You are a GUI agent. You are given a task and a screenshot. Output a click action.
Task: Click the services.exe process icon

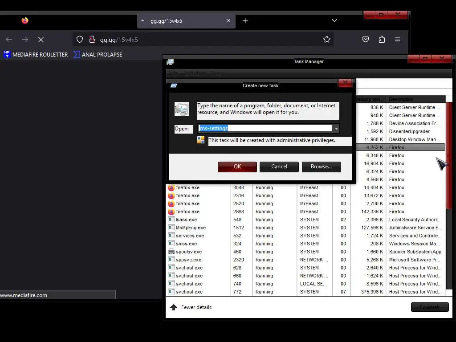pos(171,236)
